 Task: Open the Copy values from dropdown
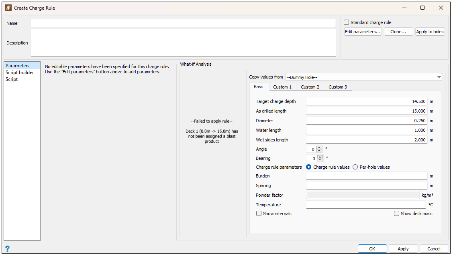(x=363, y=77)
